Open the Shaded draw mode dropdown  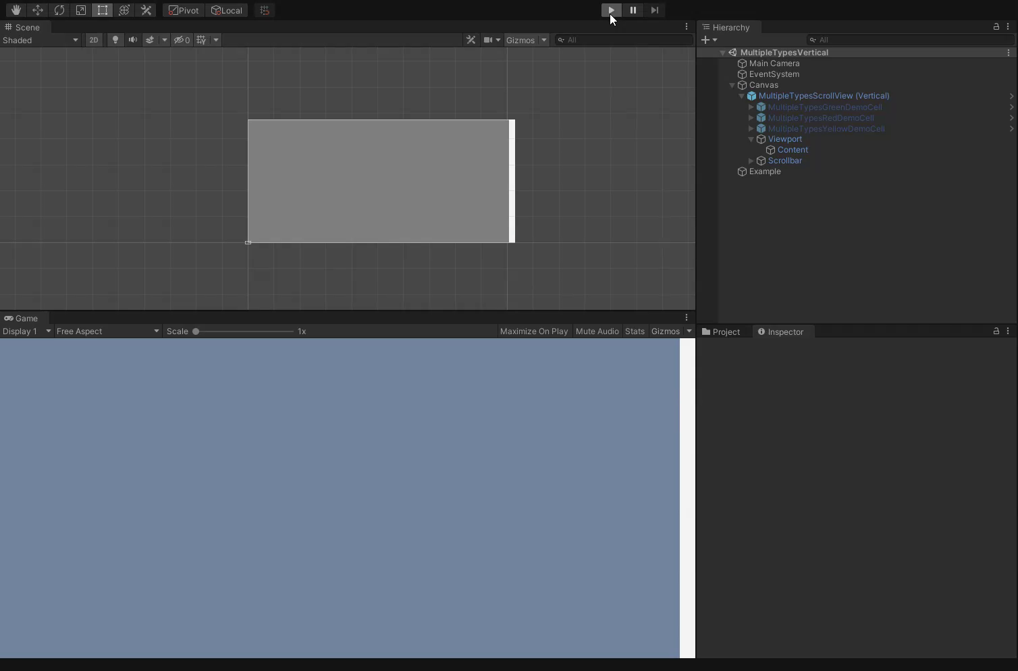41,40
